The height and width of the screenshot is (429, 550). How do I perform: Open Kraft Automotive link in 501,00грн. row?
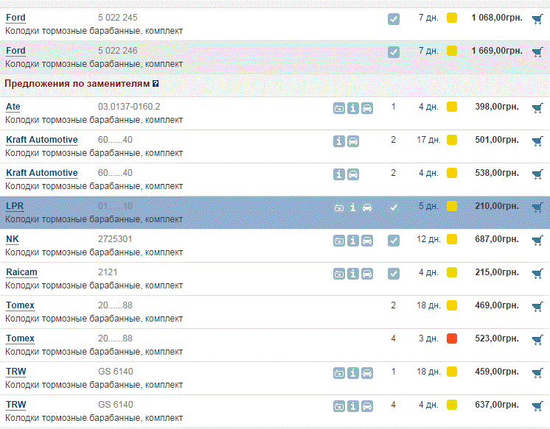[x=42, y=140]
